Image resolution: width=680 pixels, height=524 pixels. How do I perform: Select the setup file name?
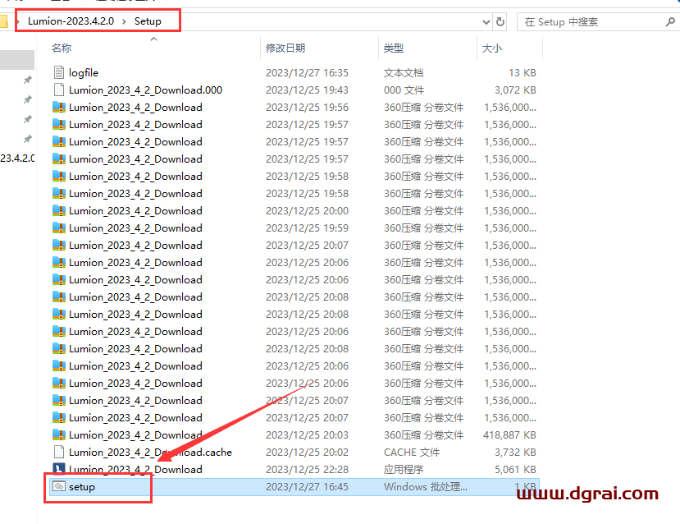pos(82,487)
